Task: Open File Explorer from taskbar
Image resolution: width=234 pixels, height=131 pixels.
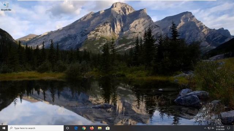Action: tap(100, 128)
